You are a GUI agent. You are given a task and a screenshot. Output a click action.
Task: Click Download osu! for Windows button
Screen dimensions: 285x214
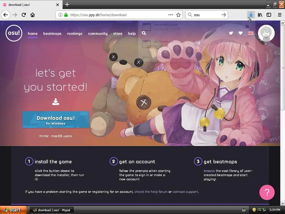56,120
